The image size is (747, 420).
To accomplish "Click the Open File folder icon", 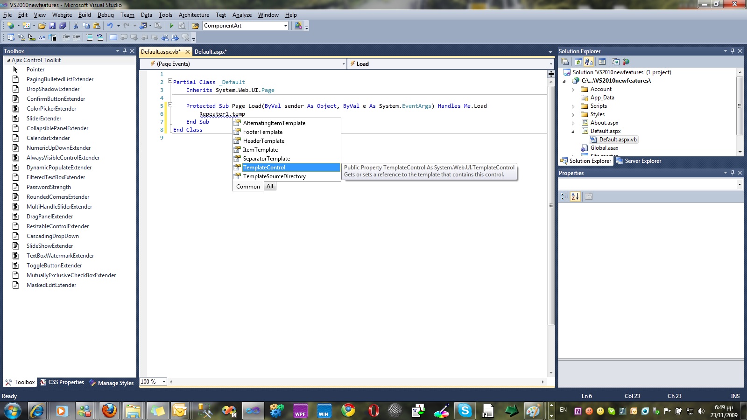I will [x=42, y=26].
